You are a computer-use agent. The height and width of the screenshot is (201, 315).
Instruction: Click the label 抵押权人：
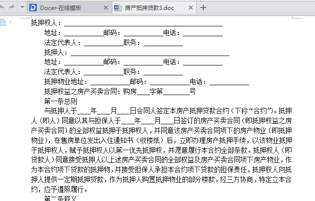click(x=46, y=23)
